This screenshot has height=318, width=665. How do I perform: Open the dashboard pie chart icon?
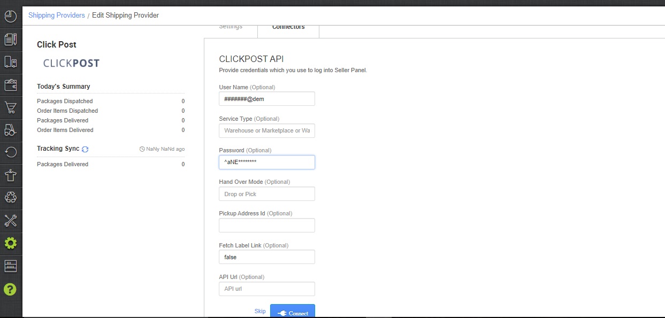[11, 17]
